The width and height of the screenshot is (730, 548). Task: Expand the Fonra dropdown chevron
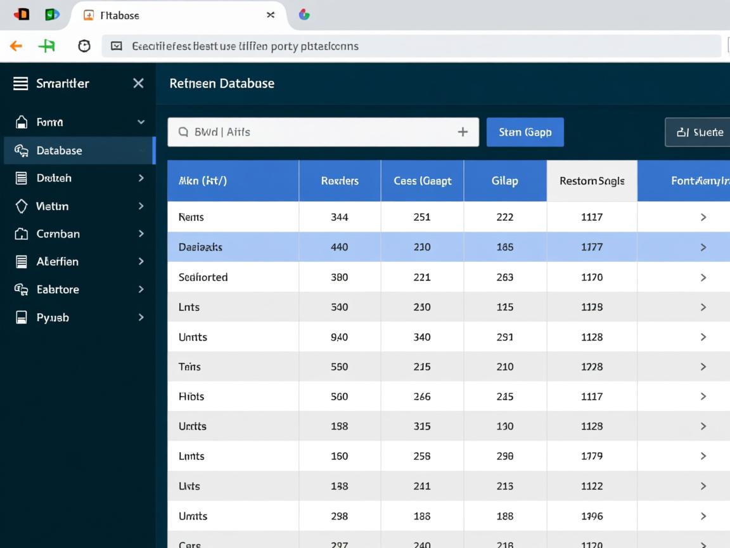point(141,122)
